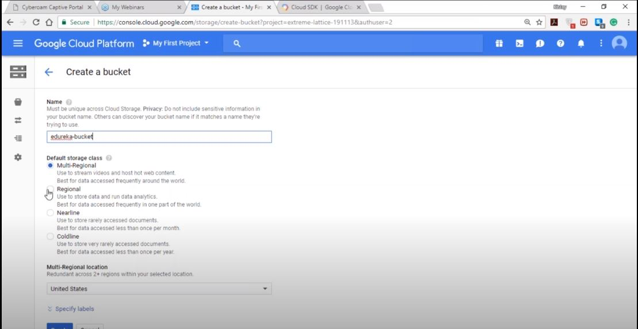Close the My Webinars tab
This screenshot has width=638, height=329.
(x=179, y=7)
